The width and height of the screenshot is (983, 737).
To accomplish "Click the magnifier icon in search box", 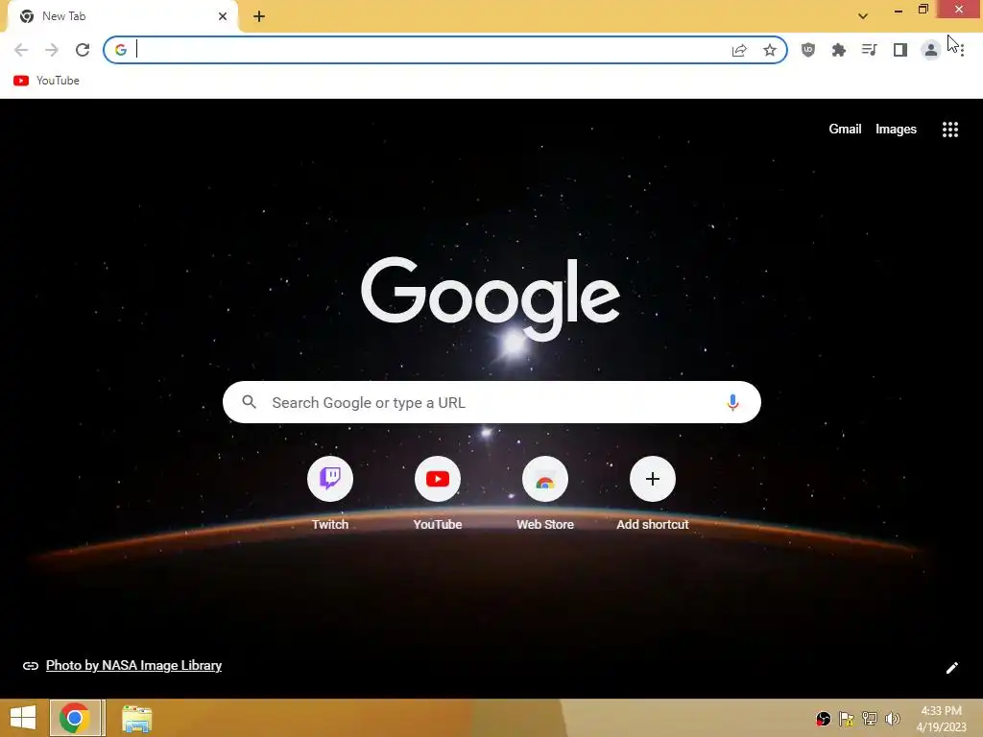I will 249,402.
